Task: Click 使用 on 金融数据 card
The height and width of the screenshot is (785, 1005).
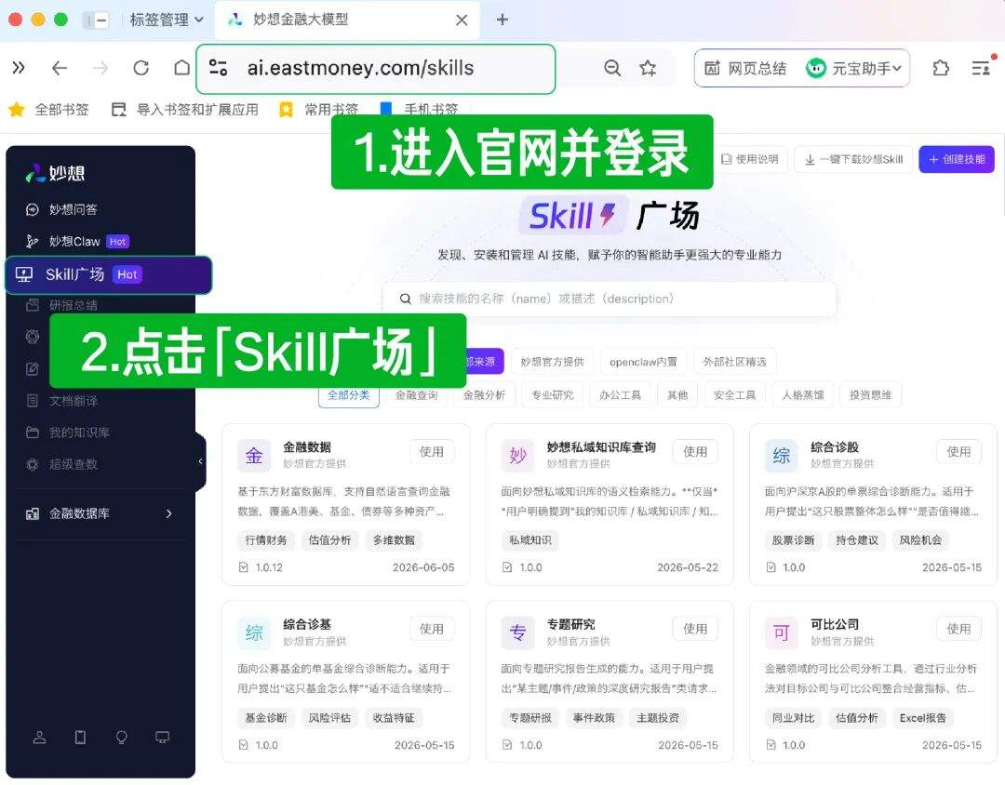Action: point(432,452)
